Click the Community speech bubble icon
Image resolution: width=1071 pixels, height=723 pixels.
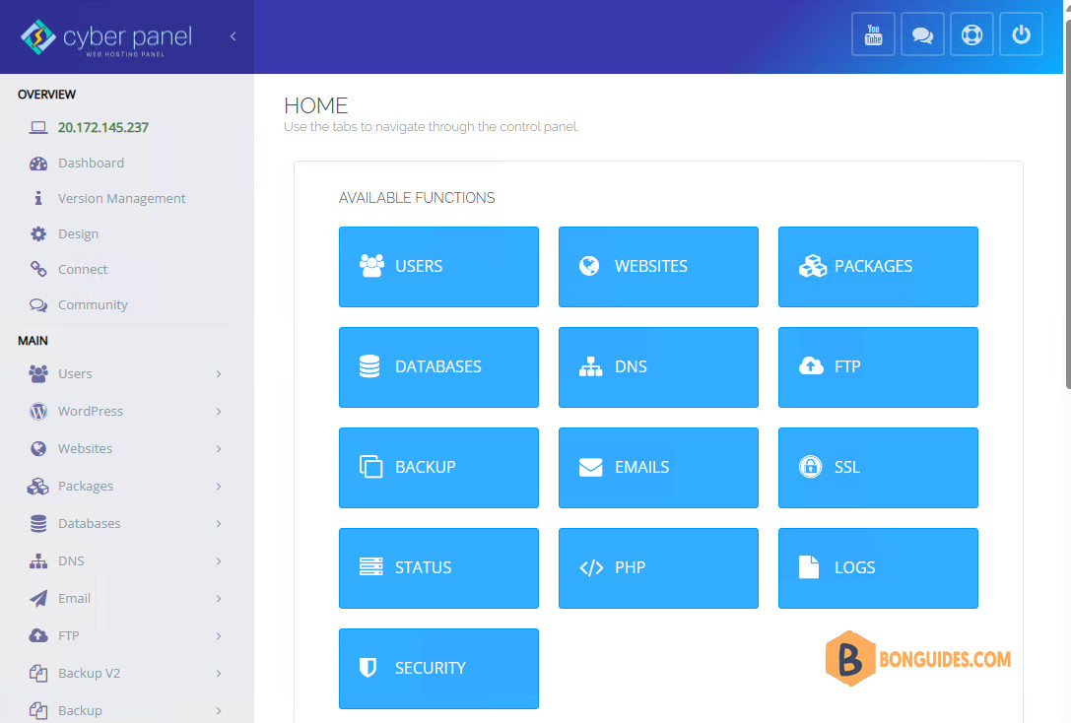click(x=38, y=304)
